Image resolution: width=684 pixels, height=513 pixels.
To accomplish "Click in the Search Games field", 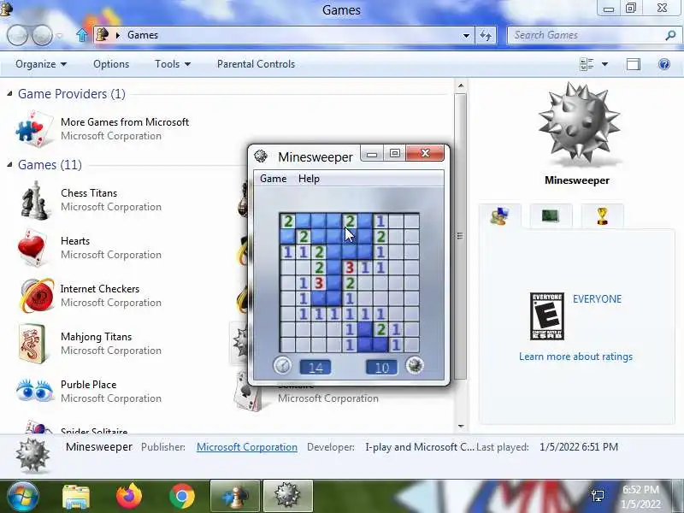I will pyautogui.click(x=585, y=35).
